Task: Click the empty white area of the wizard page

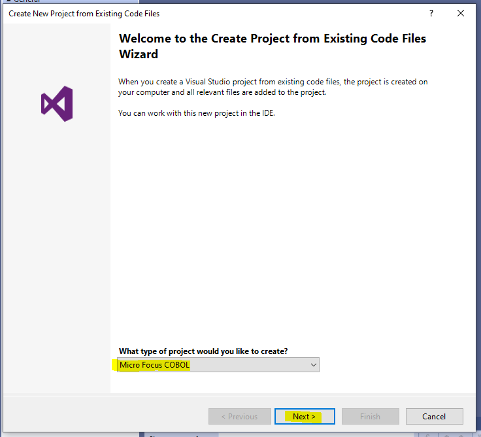Action: (x=288, y=229)
